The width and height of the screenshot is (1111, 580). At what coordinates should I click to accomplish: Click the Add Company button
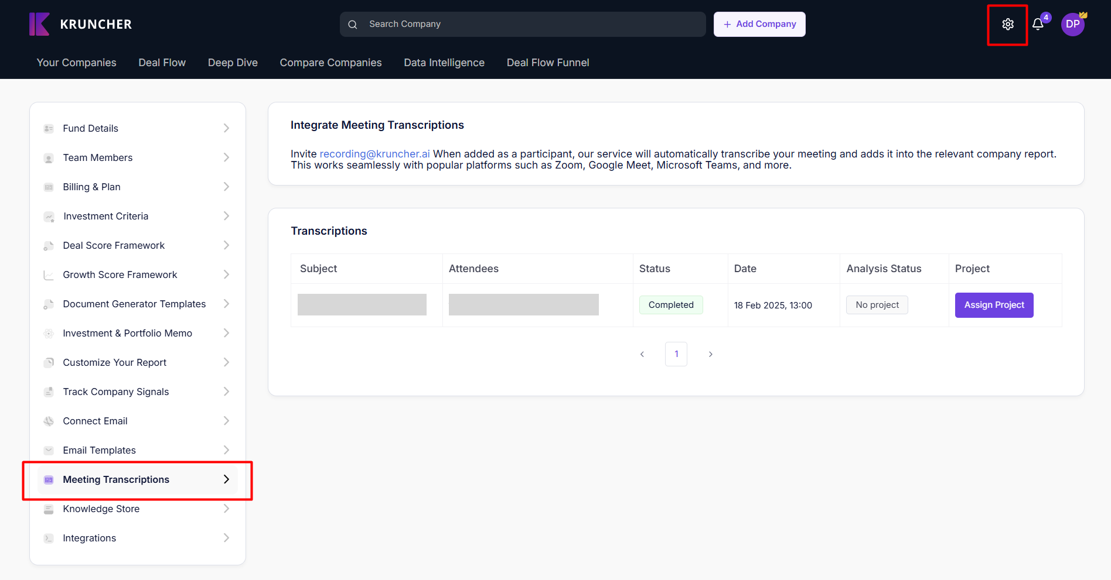tap(759, 24)
